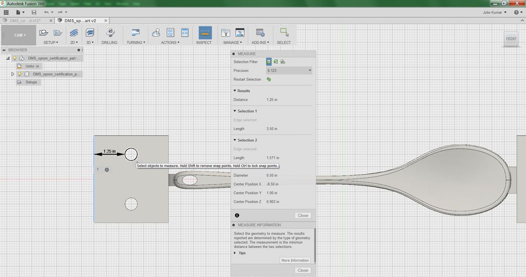Close the Measure Information panel
Screen dimensions: 526x277
click(x=303, y=270)
